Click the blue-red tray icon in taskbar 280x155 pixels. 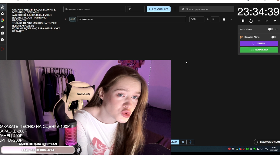click(x=240, y=149)
